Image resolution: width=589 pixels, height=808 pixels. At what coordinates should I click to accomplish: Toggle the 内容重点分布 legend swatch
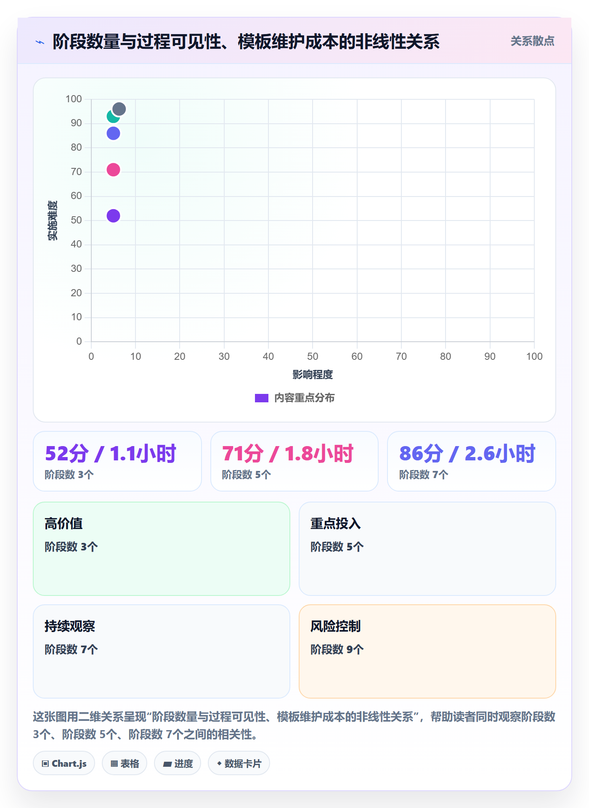pos(261,398)
